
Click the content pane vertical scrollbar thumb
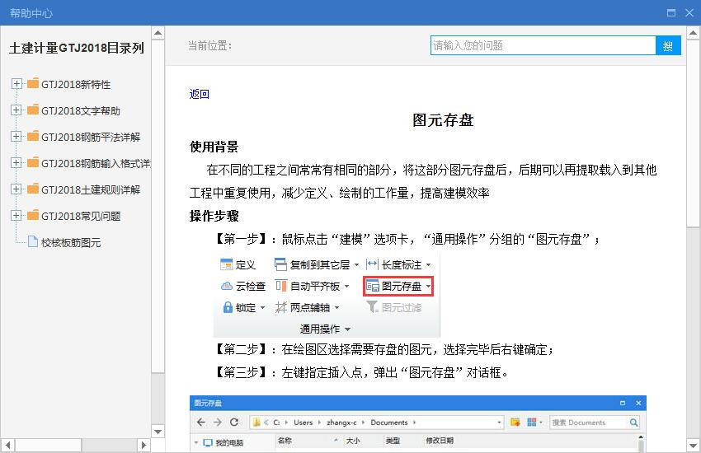pyautogui.click(x=693, y=133)
